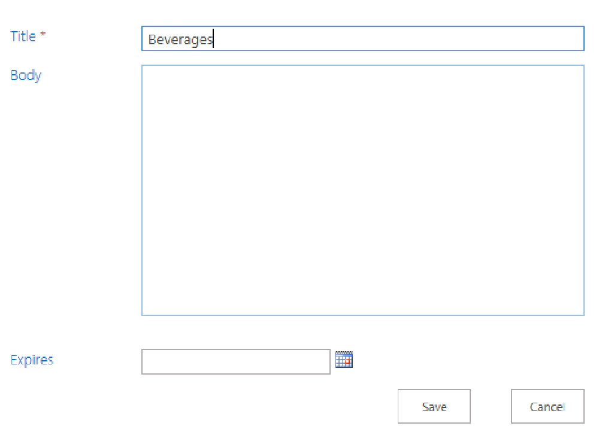The height and width of the screenshot is (438, 599).
Task: Select the word Beverages in the Title
Action: coord(179,38)
